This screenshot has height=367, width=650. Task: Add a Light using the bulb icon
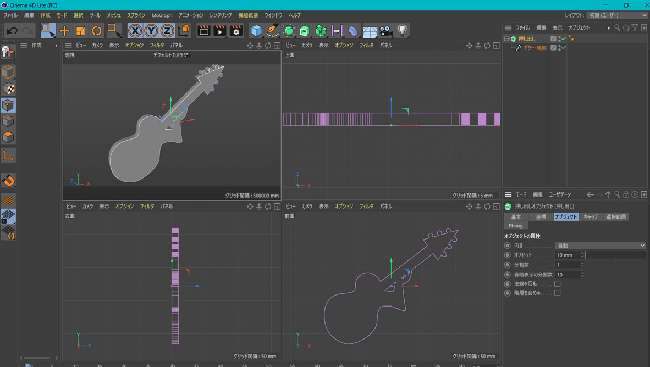point(403,31)
